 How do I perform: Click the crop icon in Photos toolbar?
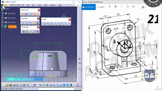click(x=133, y=7)
